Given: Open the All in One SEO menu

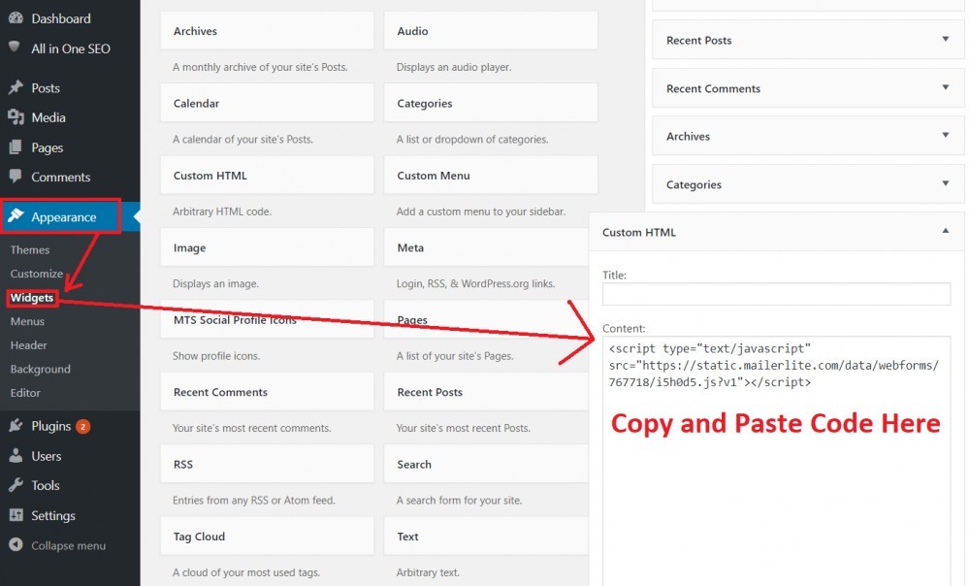Looking at the screenshot, I should pyautogui.click(x=71, y=49).
